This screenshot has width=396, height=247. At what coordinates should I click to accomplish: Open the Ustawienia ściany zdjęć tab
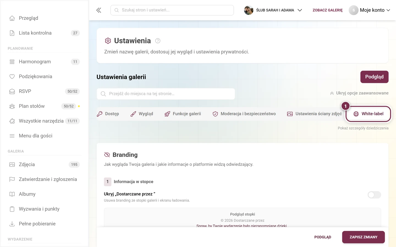[x=314, y=114]
